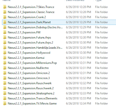Screen dimensions: 116x112
Task: Select Nexus2.2.1_Expansion.TV.Movie.Game name
Action: pos(32,104)
